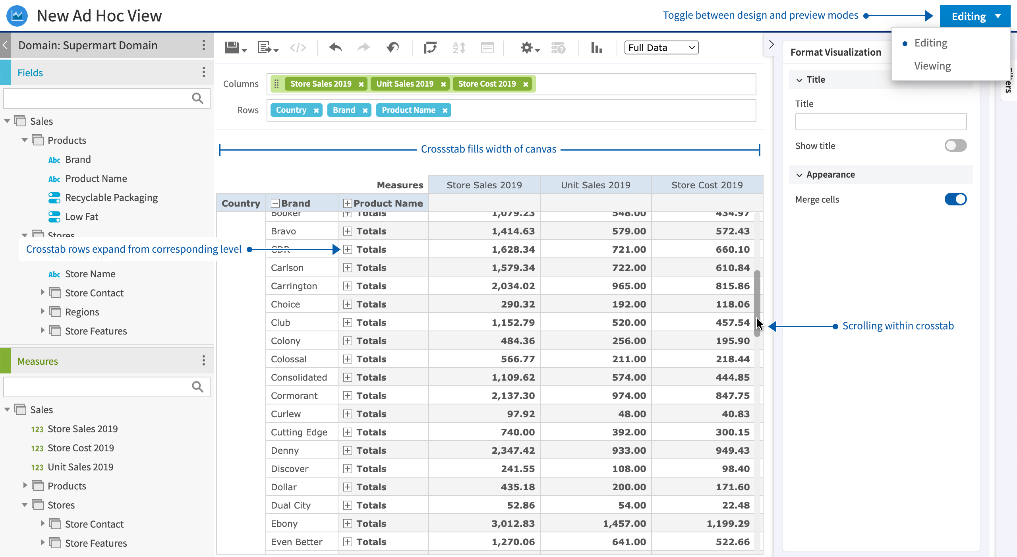Click the crosstab vertical scrollbar thumb
The image size is (1017, 557).
(x=757, y=303)
